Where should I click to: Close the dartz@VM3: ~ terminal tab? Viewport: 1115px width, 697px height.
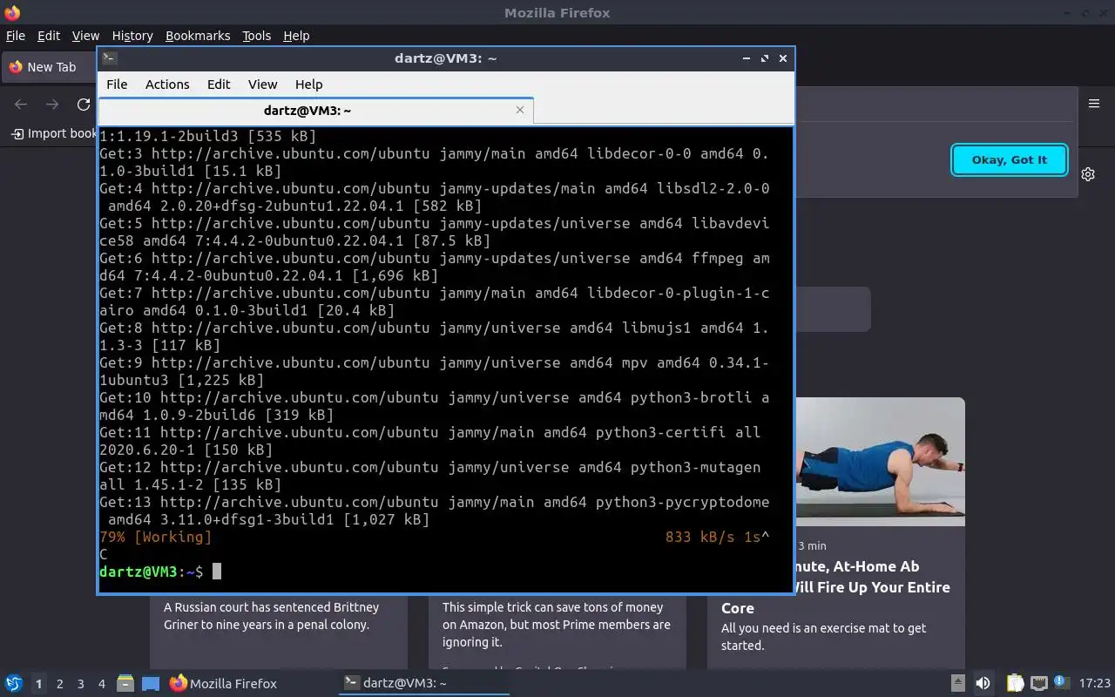(x=520, y=110)
